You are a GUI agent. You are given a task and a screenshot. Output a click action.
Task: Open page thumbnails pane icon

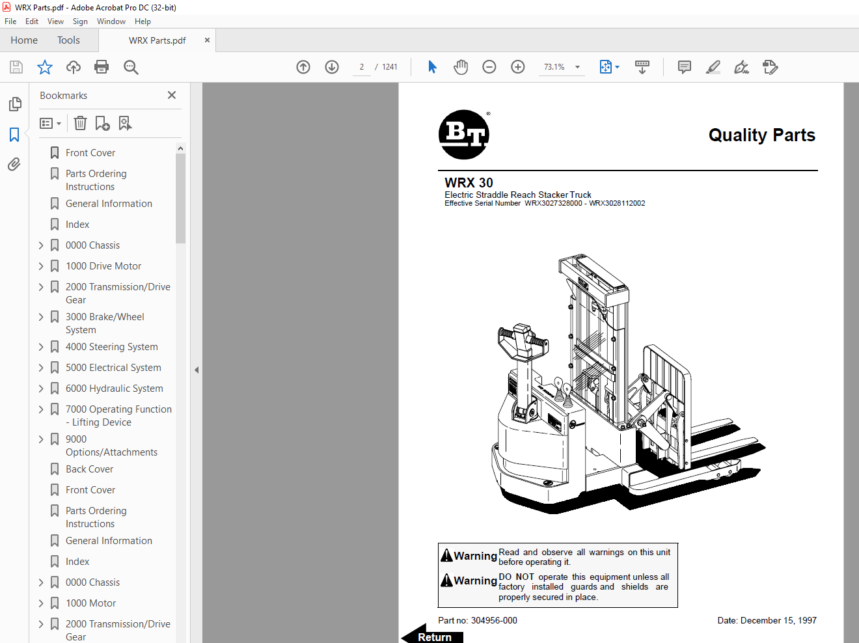tap(14, 104)
